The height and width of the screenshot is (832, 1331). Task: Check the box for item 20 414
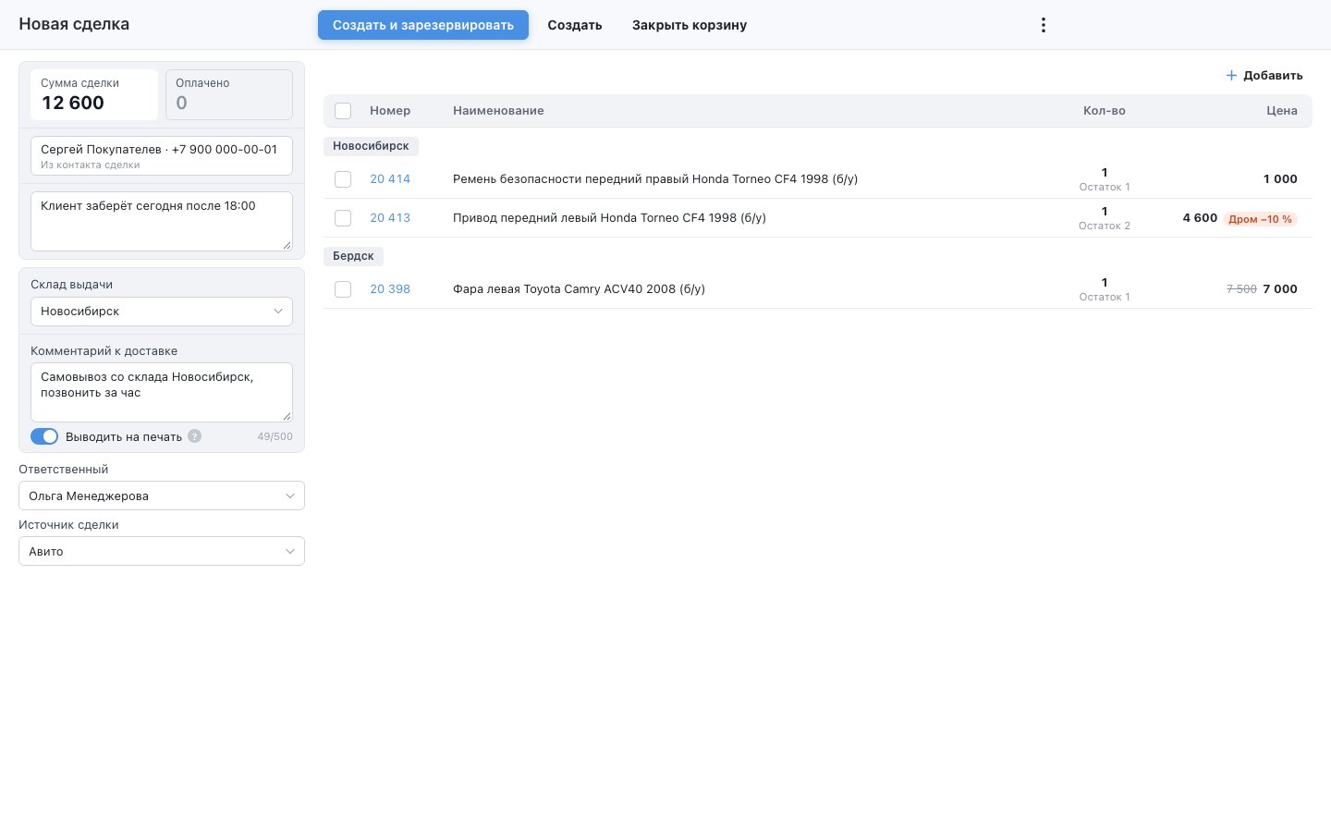pos(343,179)
